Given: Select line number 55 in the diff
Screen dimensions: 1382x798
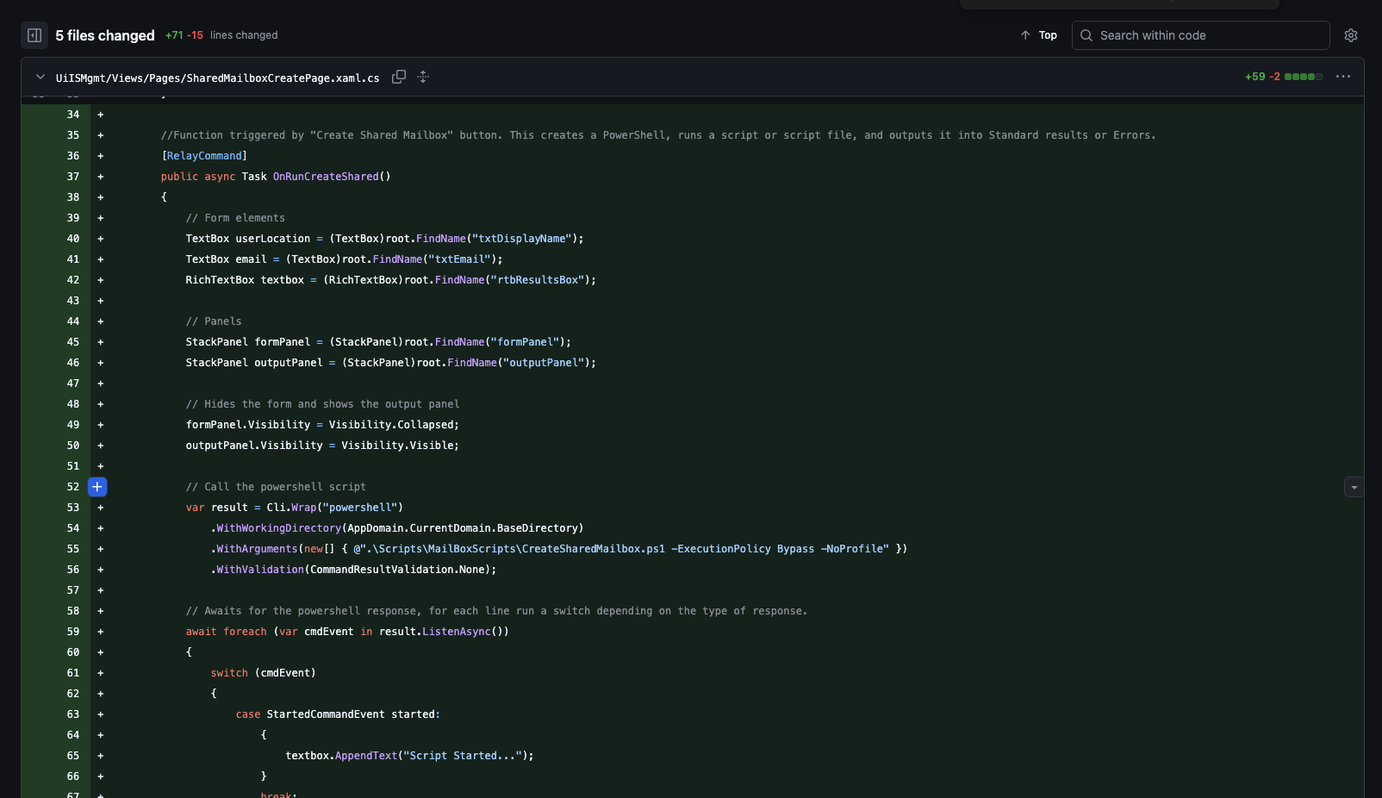Looking at the screenshot, I should (x=73, y=549).
